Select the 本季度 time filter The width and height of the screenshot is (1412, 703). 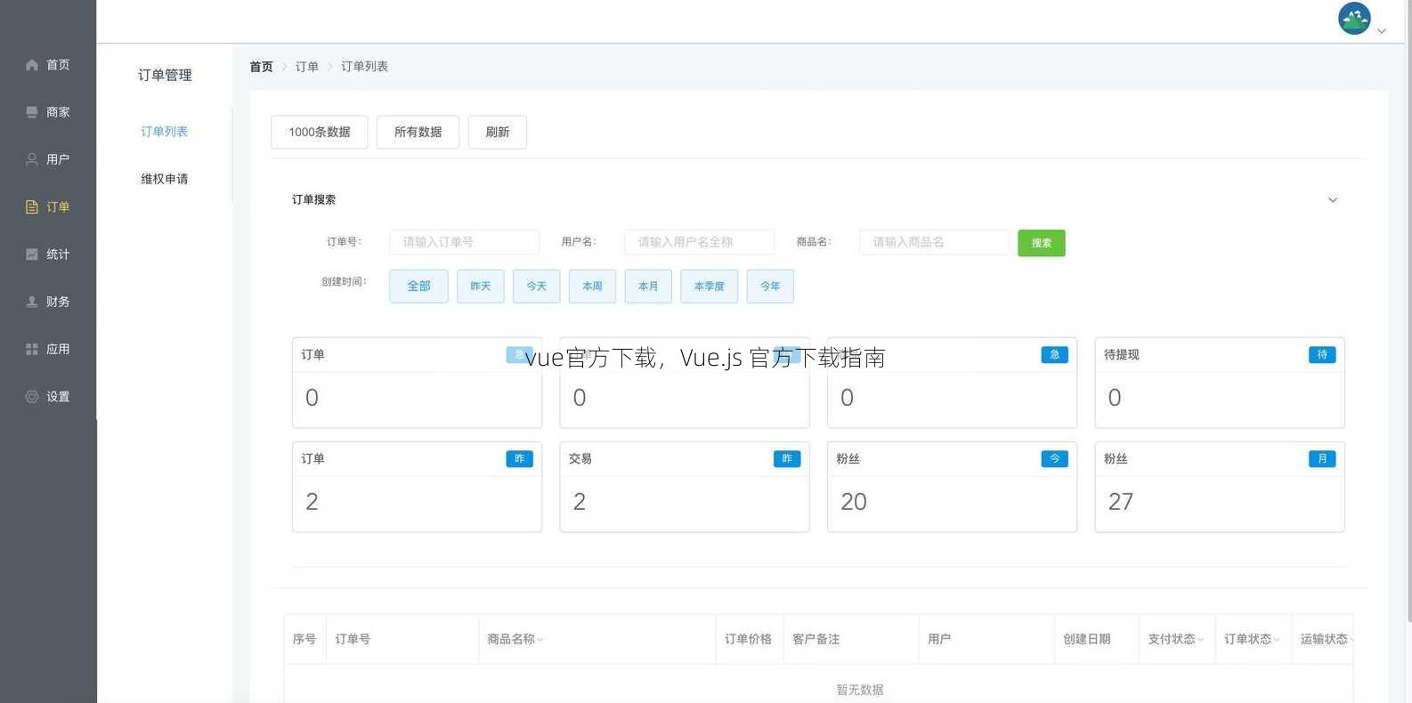(x=710, y=287)
